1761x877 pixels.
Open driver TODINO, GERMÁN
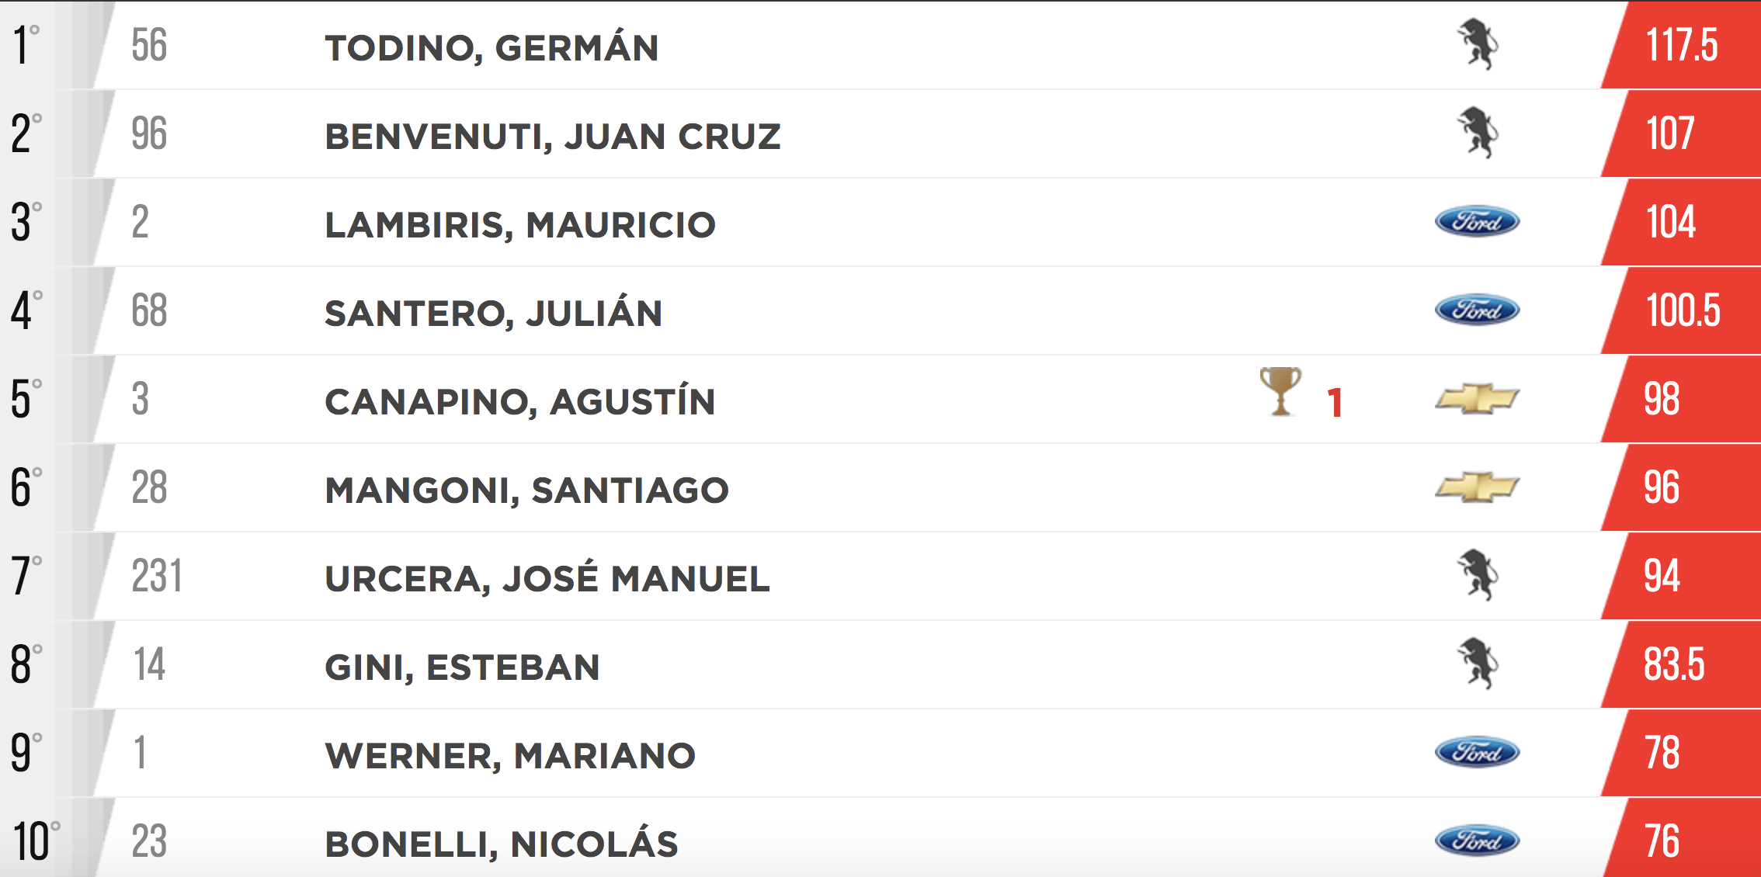pyautogui.click(x=491, y=47)
